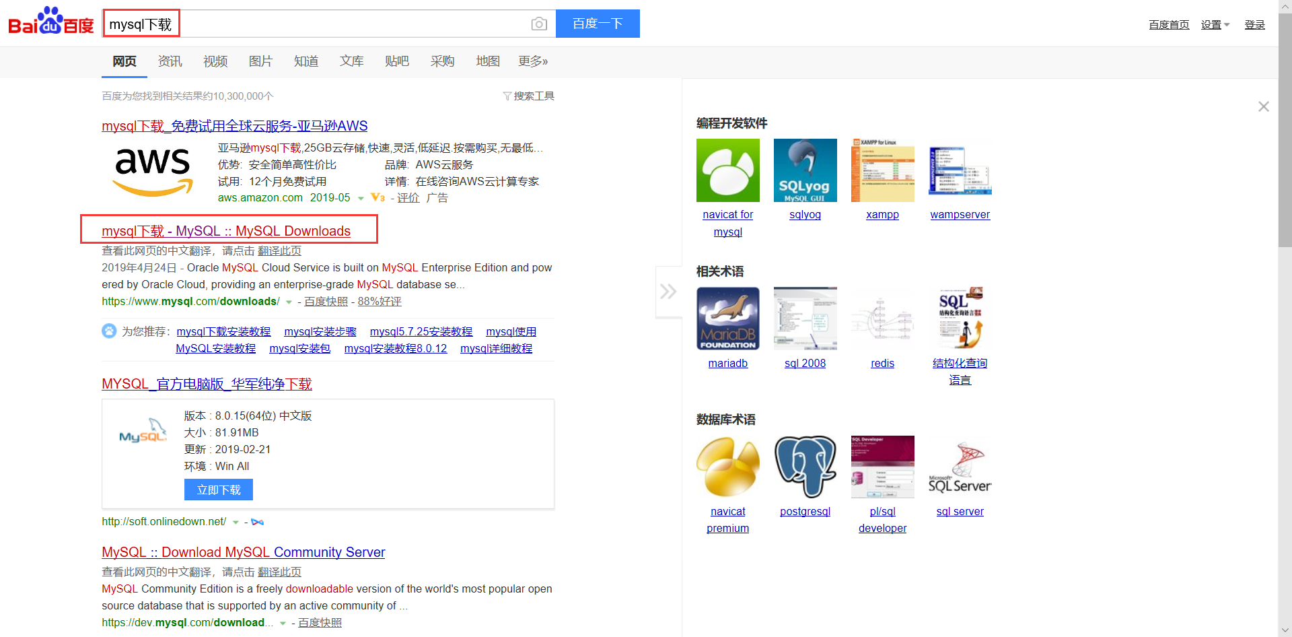Open mysql安装步骤 suggestion link
This screenshot has width=1292, height=637.
pos(320,331)
